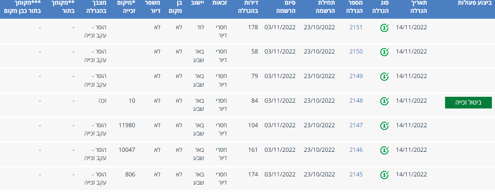
Task: Follow the 2149 lottery number link
Action: coord(356,76)
